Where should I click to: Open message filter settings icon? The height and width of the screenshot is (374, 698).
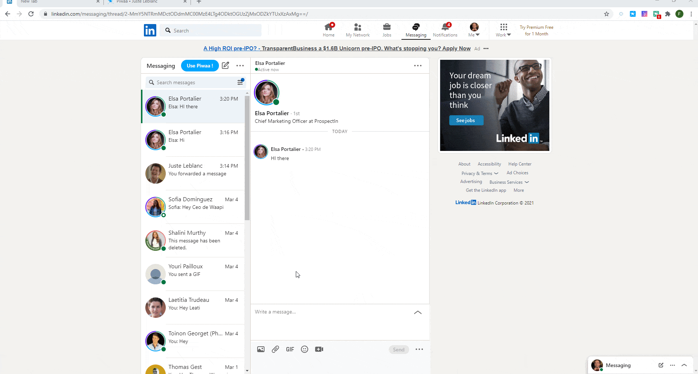tap(240, 82)
